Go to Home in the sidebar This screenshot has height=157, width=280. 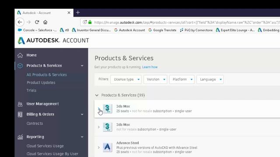point(31,55)
